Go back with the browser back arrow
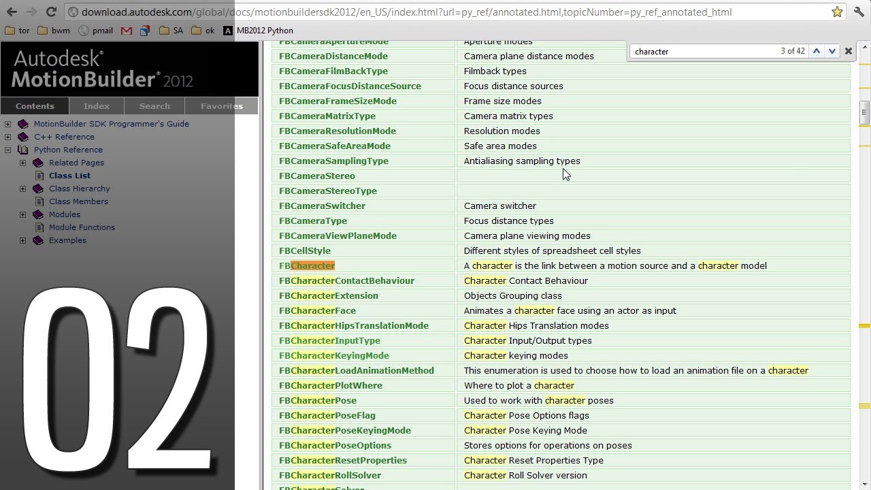Image resolution: width=871 pixels, height=490 pixels. [x=12, y=12]
